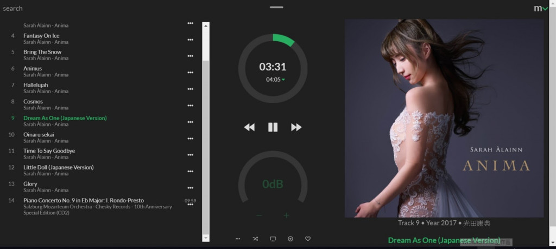Skip forward to the next track
This screenshot has width=556, height=249.
point(296,127)
